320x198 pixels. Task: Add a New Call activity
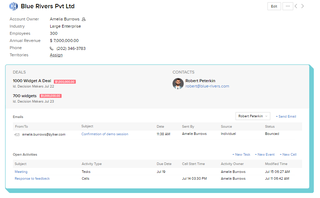(x=288, y=155)
